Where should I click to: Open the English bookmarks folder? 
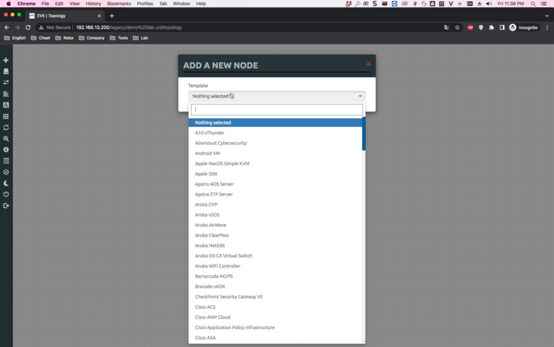pyautogui.click(x=15, y=38)
